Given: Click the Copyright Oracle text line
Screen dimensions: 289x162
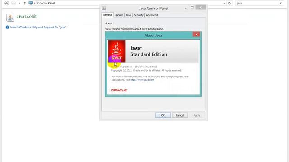Looking at the screenshot, I should [146, 70].
